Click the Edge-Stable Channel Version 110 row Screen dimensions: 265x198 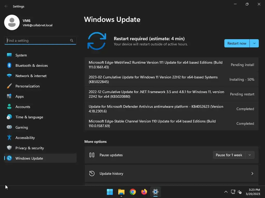tap(171, 123)
